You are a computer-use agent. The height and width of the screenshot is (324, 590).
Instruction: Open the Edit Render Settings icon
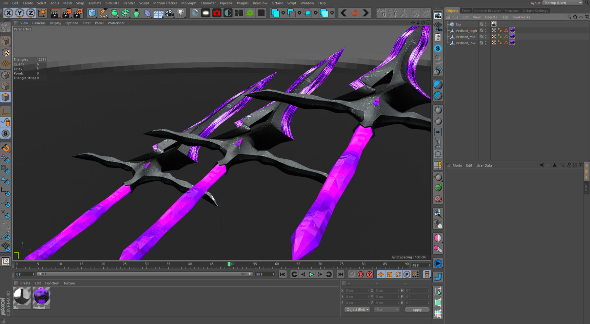tap(78, 13)
